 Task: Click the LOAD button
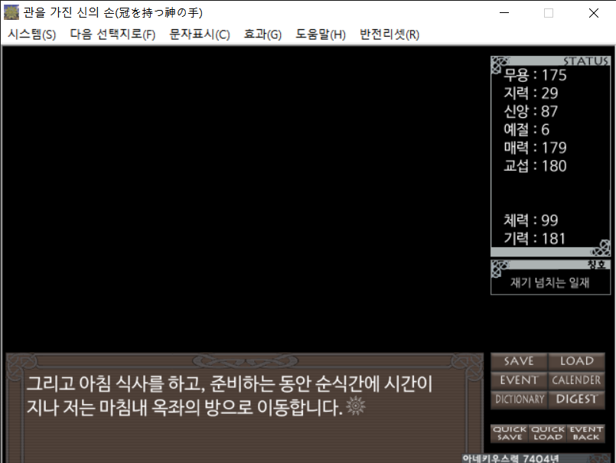[577, 361]
